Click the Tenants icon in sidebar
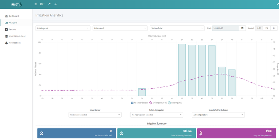279x140 pixels. tap(7, 29)
